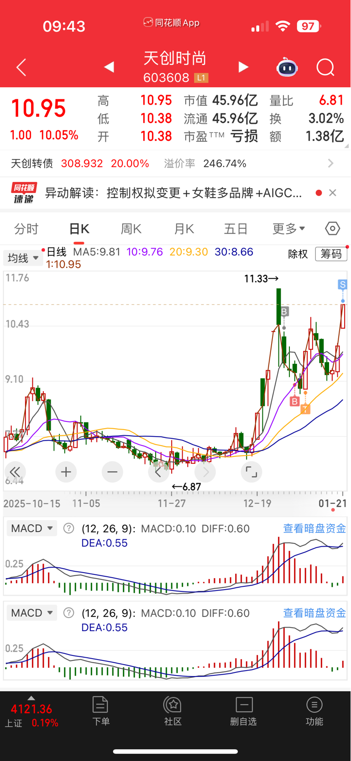351x761 pixels.
Task: Open the 同花顺速递 news logo
Action: pos(24,193)
